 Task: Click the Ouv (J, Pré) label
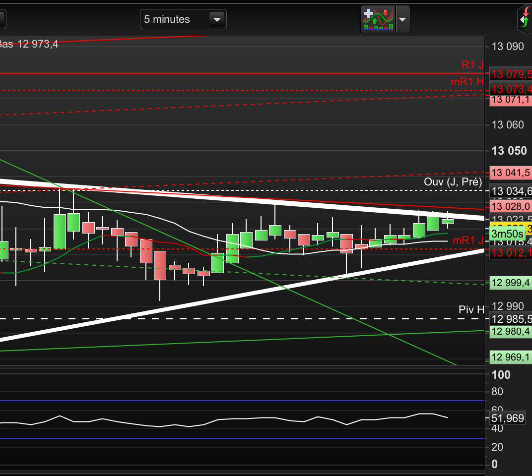[x=453, y=181]
